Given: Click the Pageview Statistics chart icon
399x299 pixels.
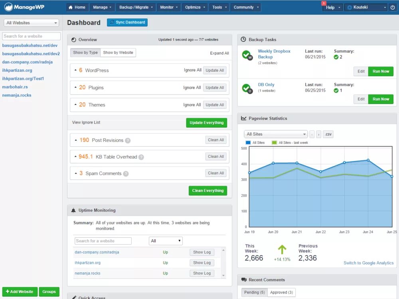Looking at the screenshot, I should (243, 118).
